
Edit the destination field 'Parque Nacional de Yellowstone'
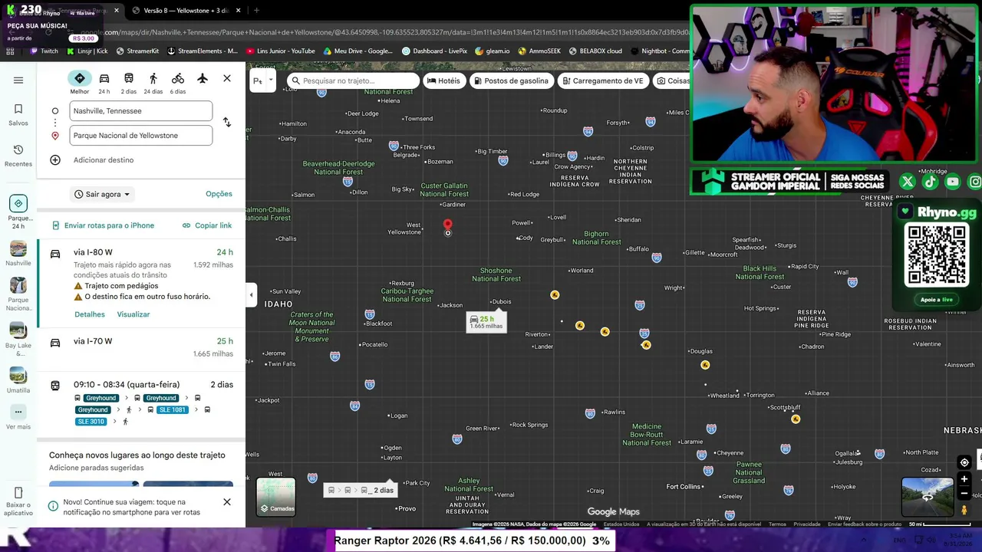[x=141, y=136]
